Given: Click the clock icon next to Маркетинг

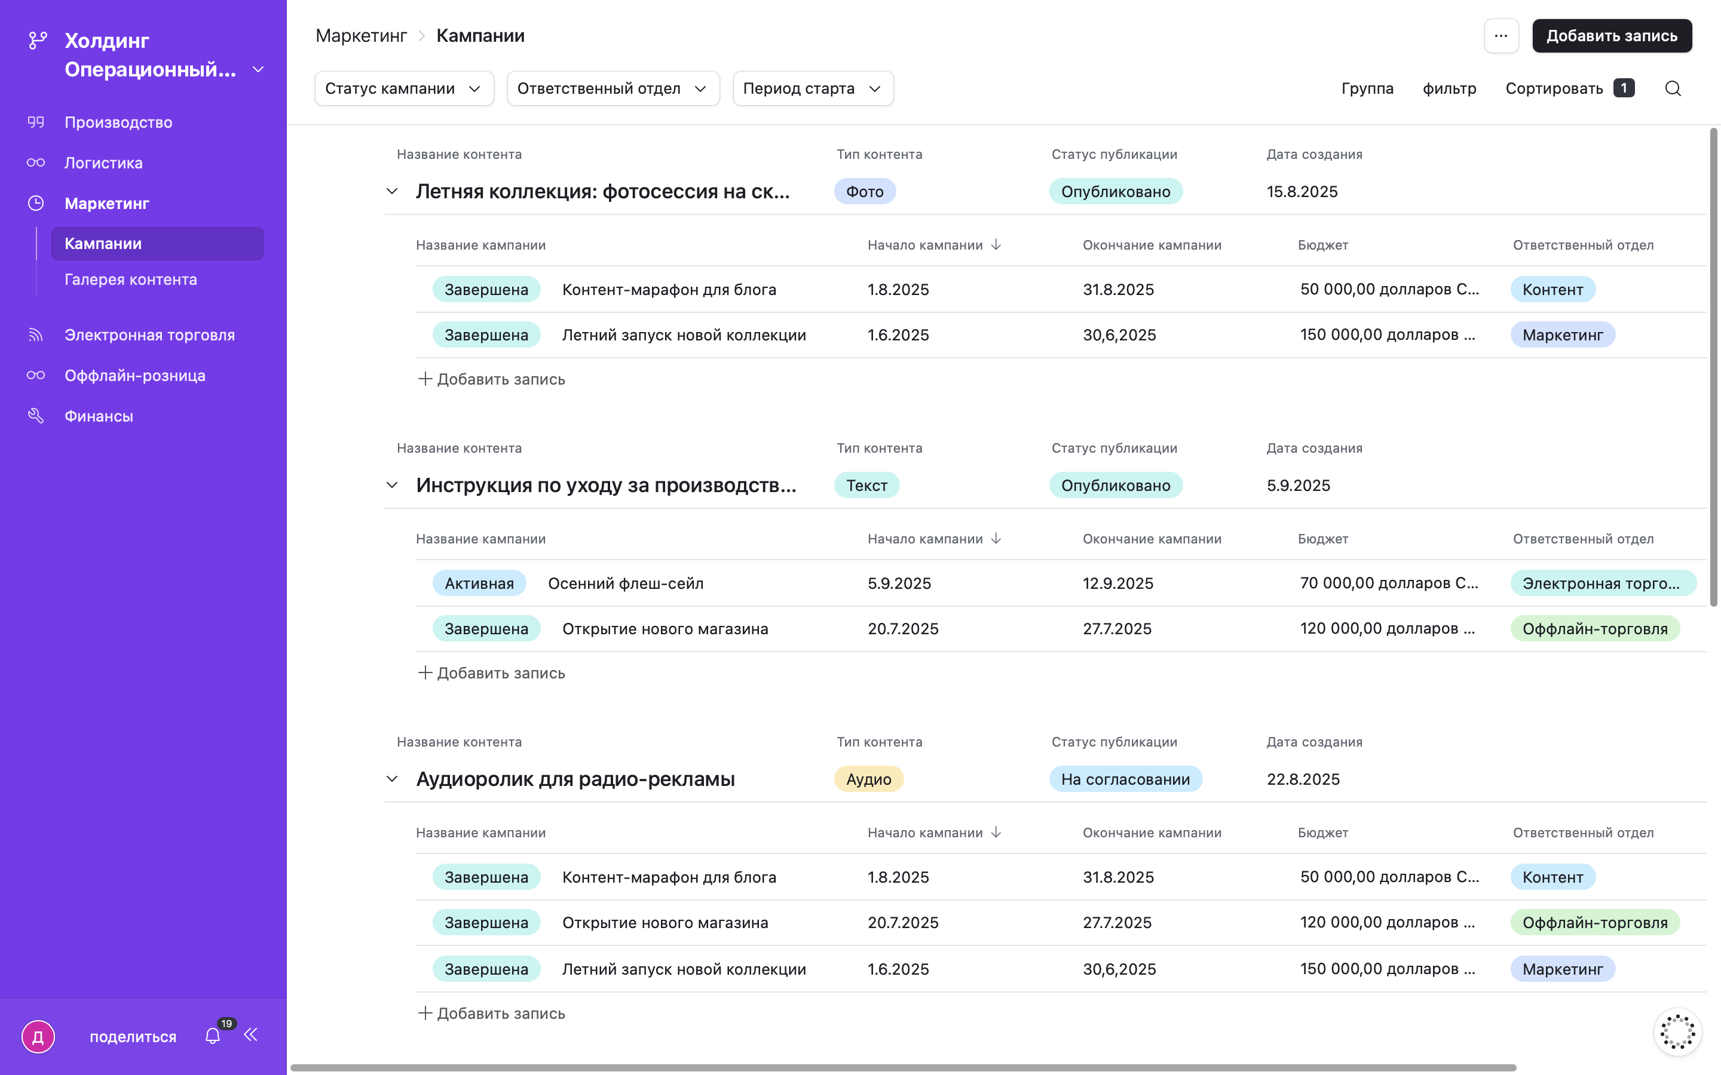Looking at the screenshot, I should coord(36,202).
